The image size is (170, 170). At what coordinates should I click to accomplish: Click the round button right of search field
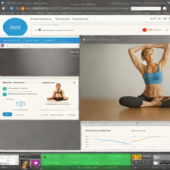coord(165,9)
